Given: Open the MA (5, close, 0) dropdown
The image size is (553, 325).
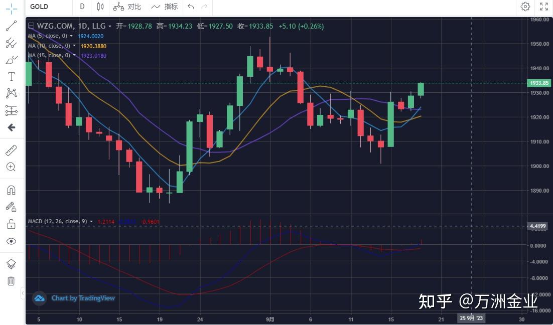Looking at the screenshot, I should [71, 36].
